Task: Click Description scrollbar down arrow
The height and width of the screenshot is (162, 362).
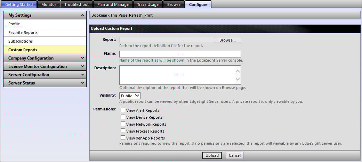Action: pos(238,79)
